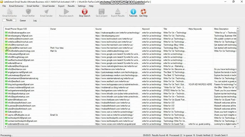Image resolution: width=245 pixels, height=137 pixels.
Task: Select the blog.techygossips@gmail.com email
Action: pos(21,84)
